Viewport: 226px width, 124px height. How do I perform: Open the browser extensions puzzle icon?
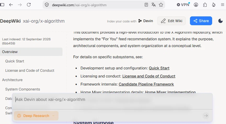pyautogui.click(x=205, y=5)
